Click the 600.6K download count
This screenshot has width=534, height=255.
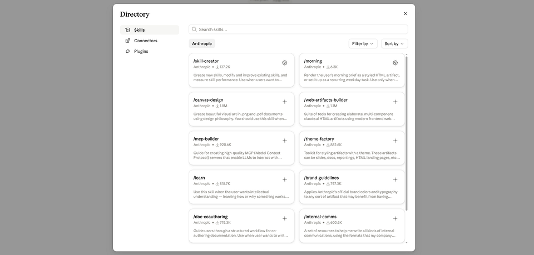point(334,223)
